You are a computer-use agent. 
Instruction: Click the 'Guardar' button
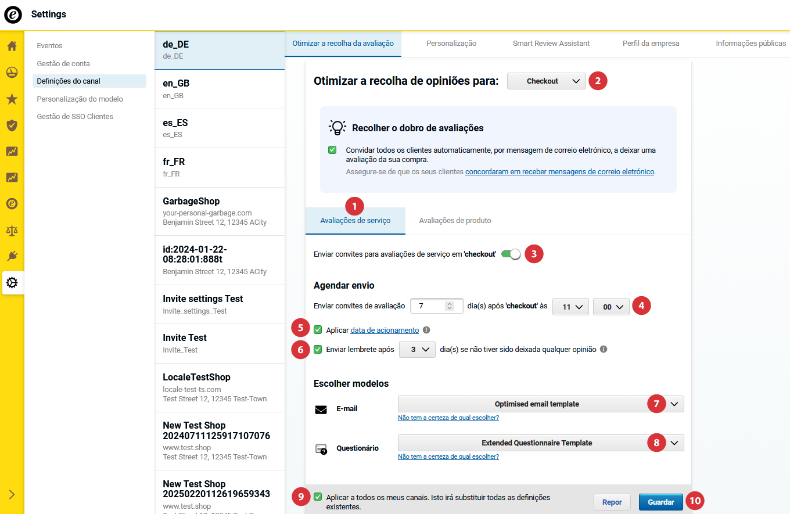coord(660,502)
